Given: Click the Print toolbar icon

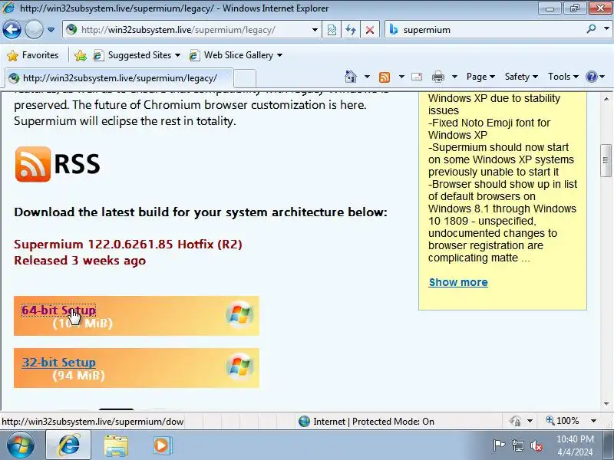Looking at the screenshot, I should (437, 77).
